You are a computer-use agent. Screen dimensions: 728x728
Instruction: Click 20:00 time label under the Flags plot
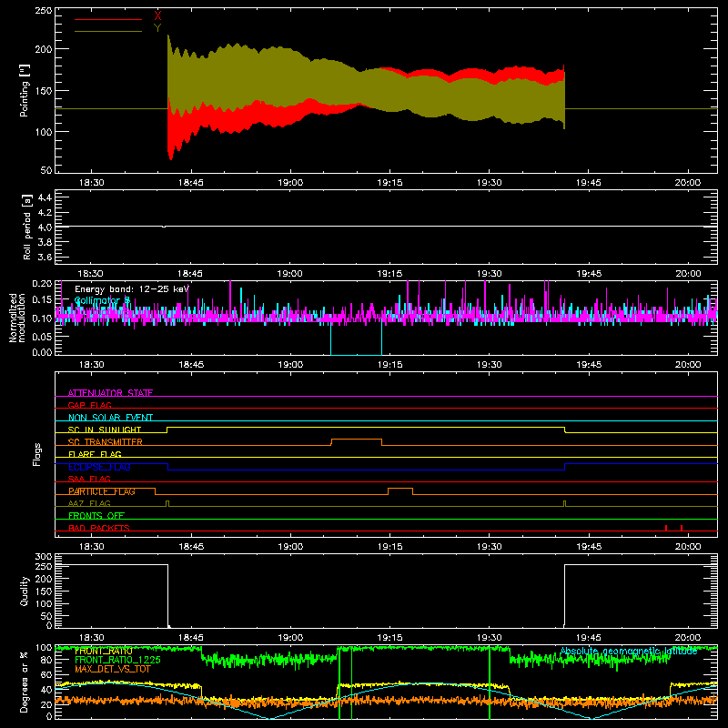coord(688,547)
